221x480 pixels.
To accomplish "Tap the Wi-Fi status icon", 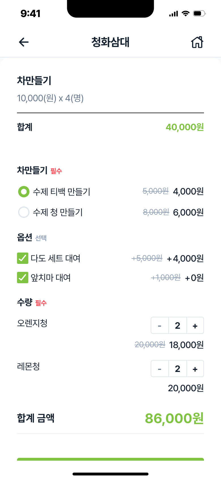I will (x=186, y=13).
